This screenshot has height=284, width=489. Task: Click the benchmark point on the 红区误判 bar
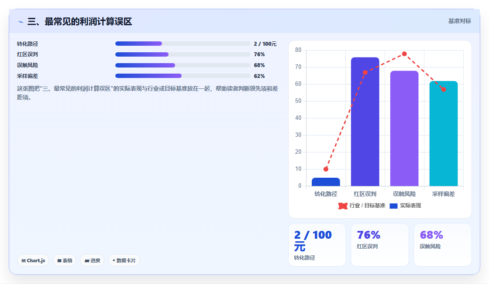[x=365, y=72]
